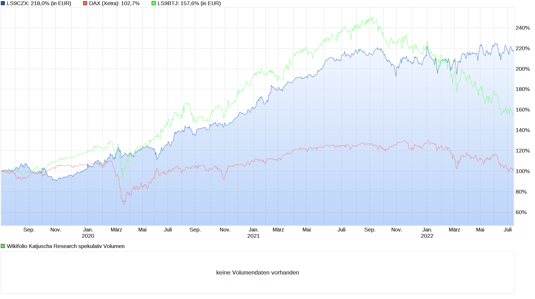
Task: Select the DAX (Xetra): 102,7% legend label
Action: (x=114, y=3)
